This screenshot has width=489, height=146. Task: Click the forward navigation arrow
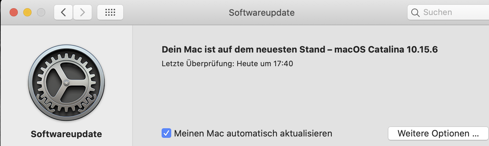point(82,13)
